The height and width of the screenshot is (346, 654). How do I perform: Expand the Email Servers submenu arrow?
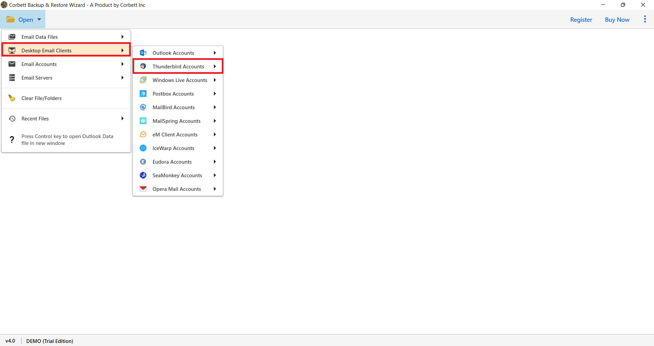coord(122,78)
